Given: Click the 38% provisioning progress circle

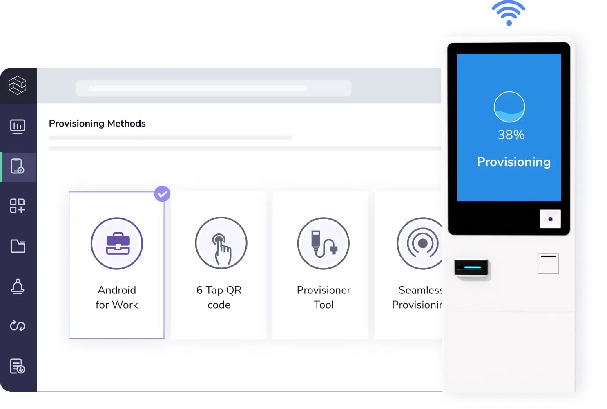Looking at the screenshot, I should (509, 107).
